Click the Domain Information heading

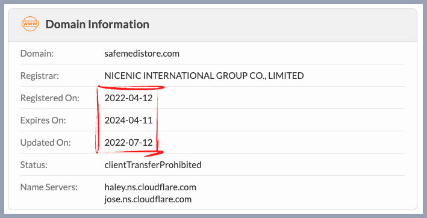[97, 24]
